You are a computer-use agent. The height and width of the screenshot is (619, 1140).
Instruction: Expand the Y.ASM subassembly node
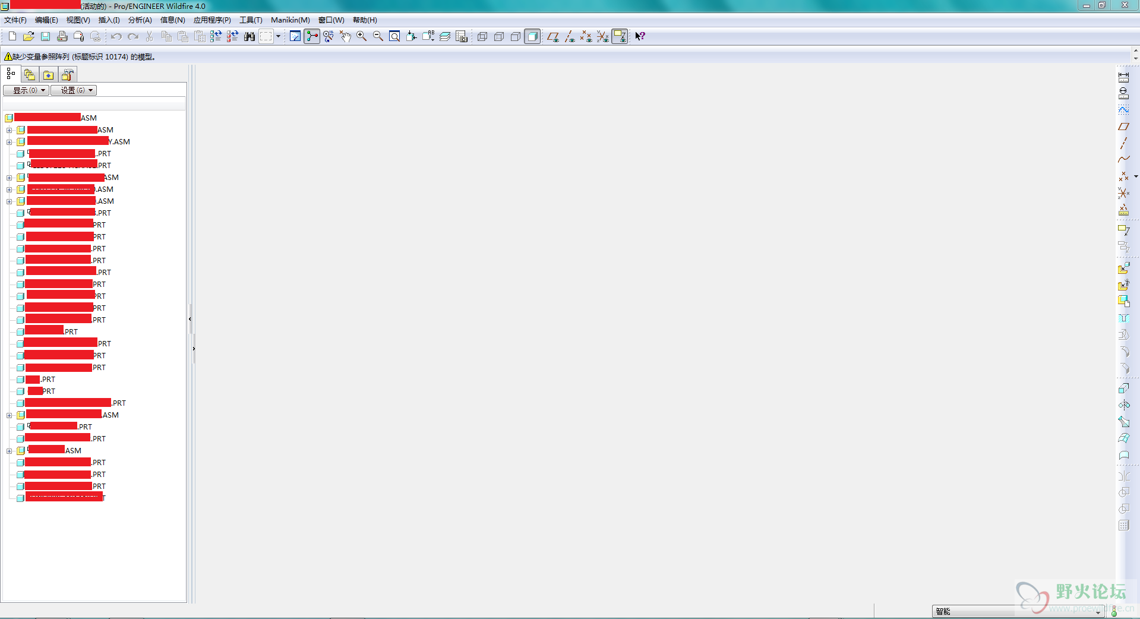pos(9,142)
